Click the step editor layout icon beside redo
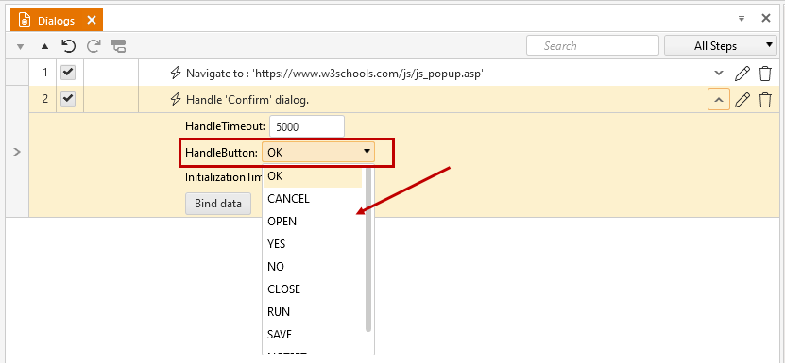The image size is (785, 363). point(118,46)
